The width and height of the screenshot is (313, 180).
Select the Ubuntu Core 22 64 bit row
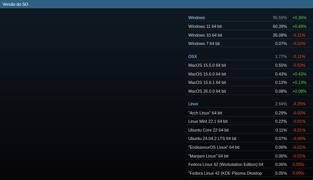pos(249,130)
